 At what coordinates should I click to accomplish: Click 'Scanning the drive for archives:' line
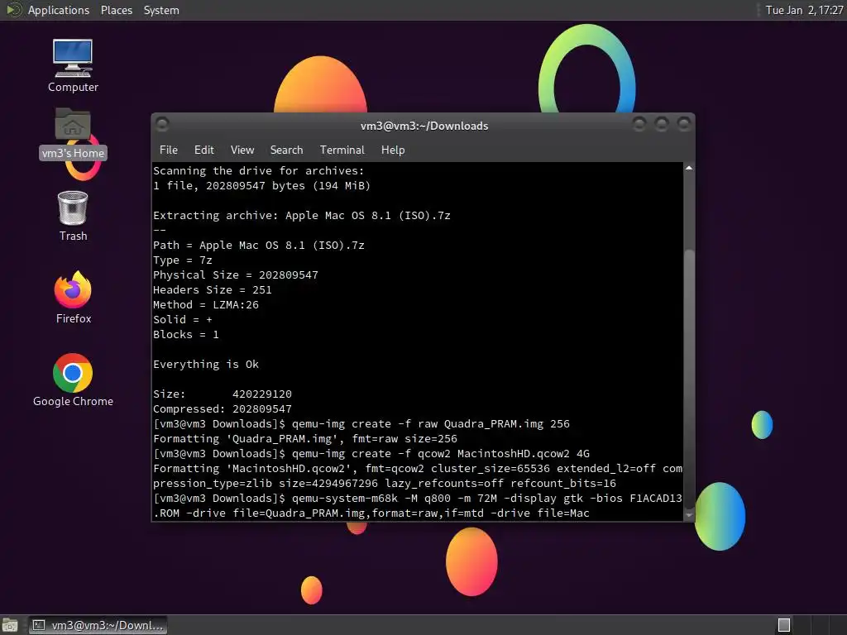point(259,170)
